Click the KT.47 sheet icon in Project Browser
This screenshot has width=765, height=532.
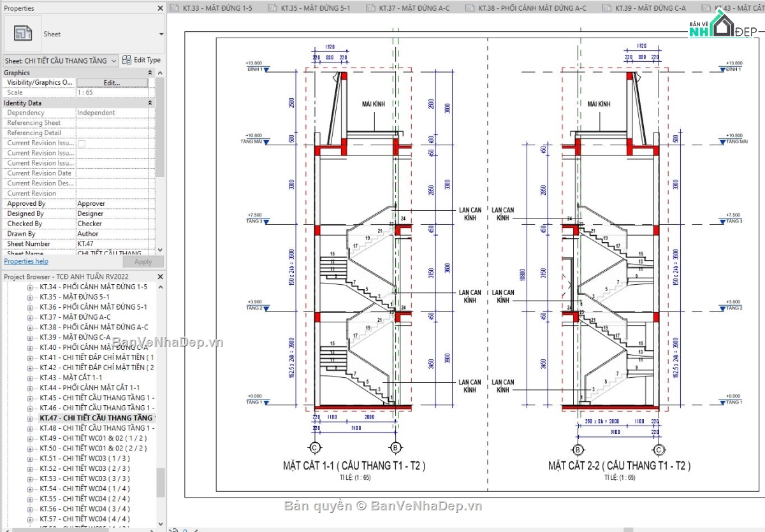click(29, 417)
